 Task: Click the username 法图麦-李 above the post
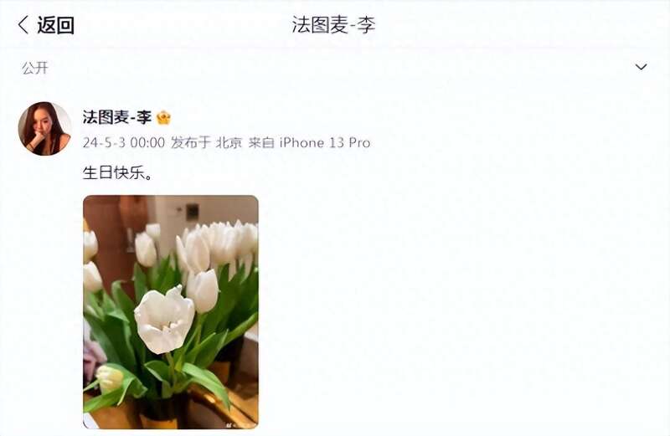tap(117, 117)
